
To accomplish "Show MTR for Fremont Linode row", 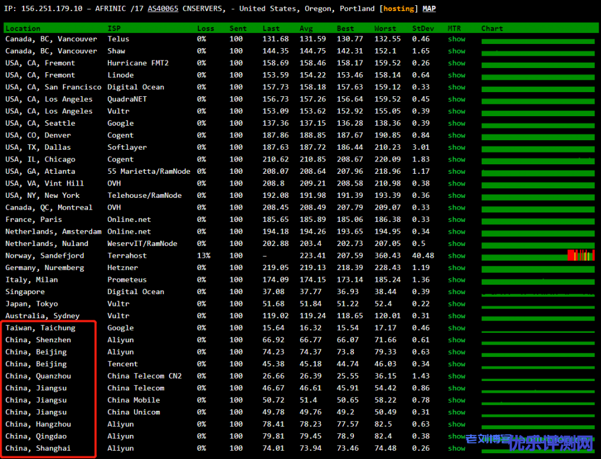I will [x=456, y=75].
